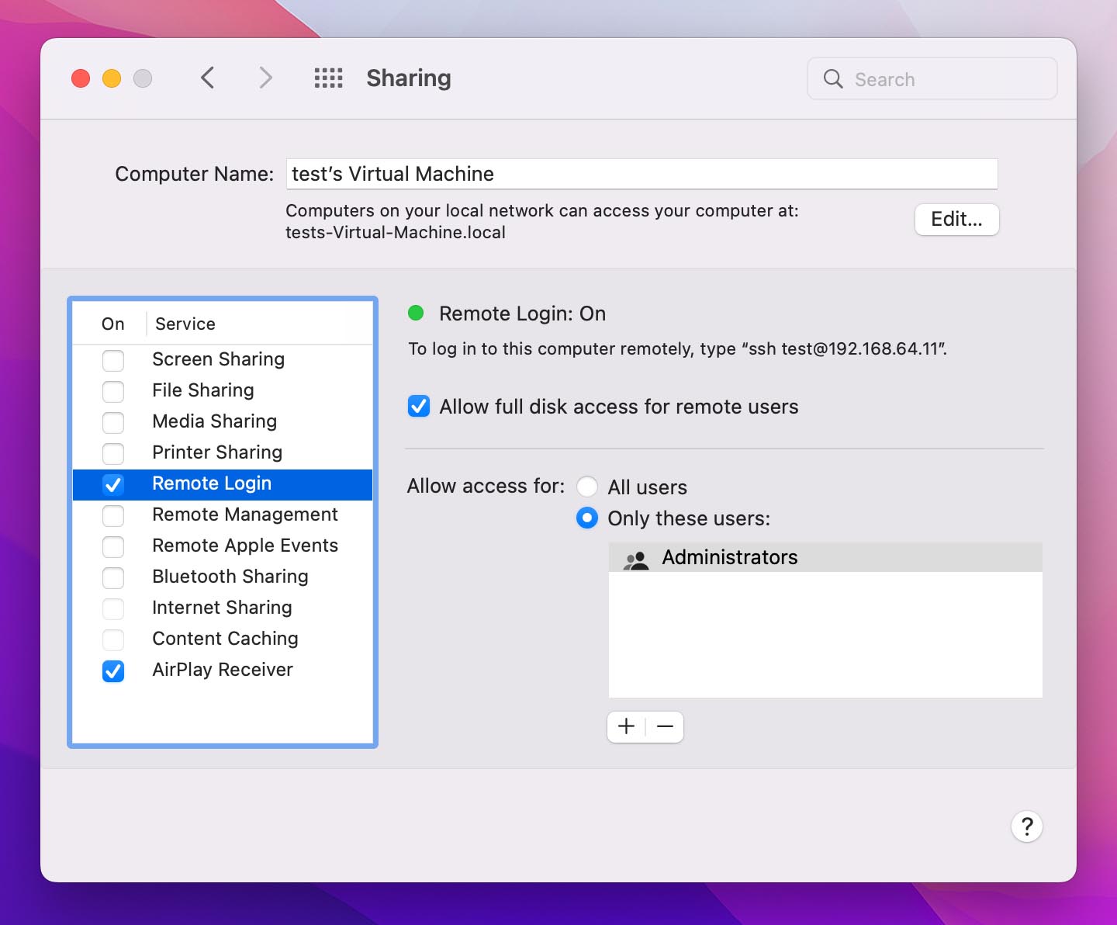Open the Edit… hostname button
Screen dimensions: 1117x925
[956, 219]
